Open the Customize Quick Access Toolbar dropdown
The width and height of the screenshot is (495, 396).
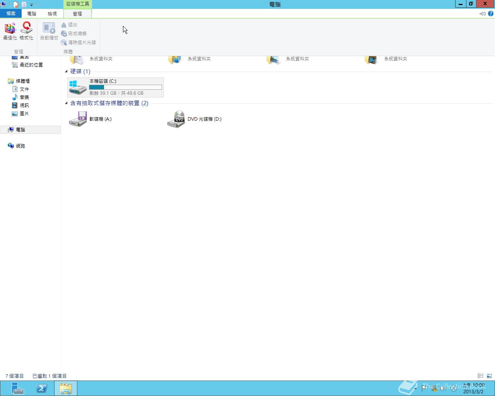coord(32,5)
